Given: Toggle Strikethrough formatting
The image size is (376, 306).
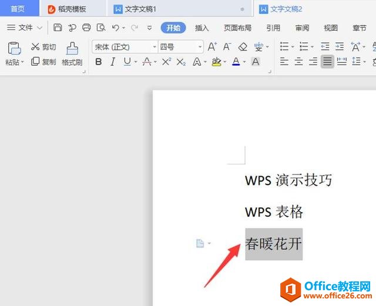Looking at the screenshot, I should [146, 62].
